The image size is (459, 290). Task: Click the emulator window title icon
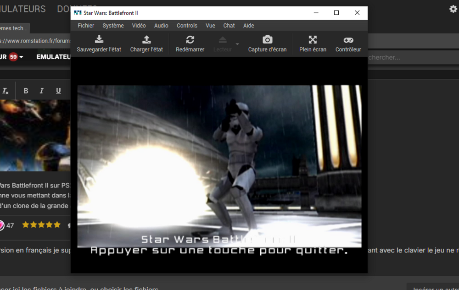[x=78, y=13]
